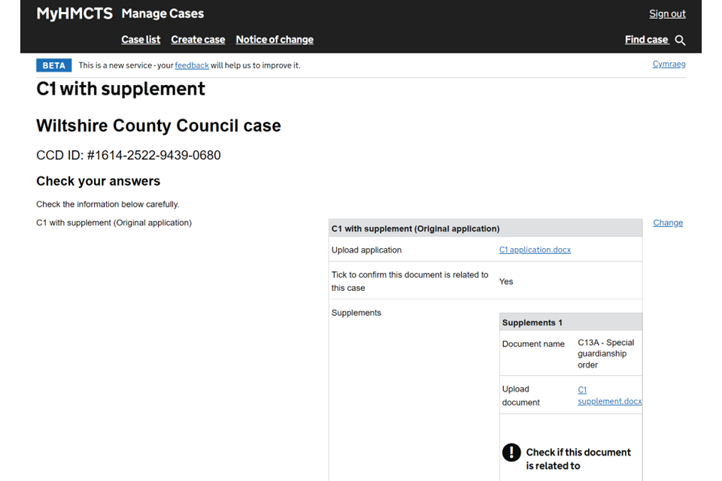Screen dimensions: 722x481
Task: Open the Case list menu item
Action: pyautogui.click(x=141, y=40)
